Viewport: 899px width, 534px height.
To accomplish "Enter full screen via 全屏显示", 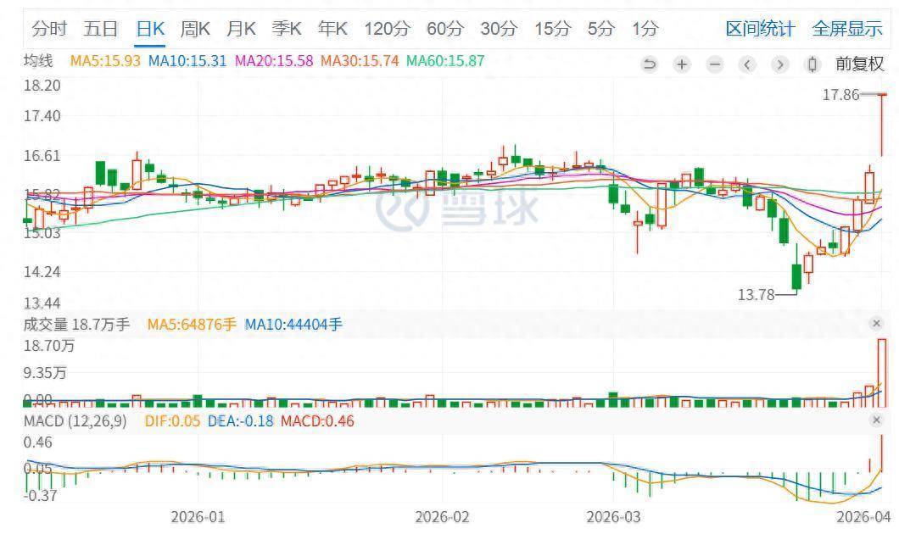I will [847, 29].
